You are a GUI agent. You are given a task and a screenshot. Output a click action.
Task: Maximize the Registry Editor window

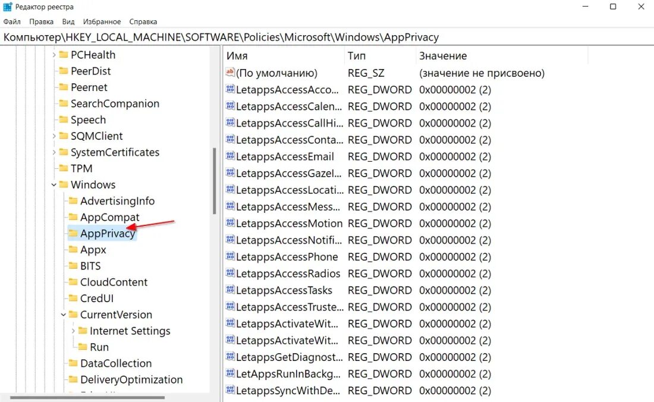(x=613, y=7)
